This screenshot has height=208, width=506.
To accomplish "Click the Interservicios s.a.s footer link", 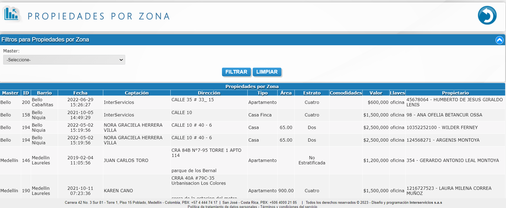I will tap(426, 203).
